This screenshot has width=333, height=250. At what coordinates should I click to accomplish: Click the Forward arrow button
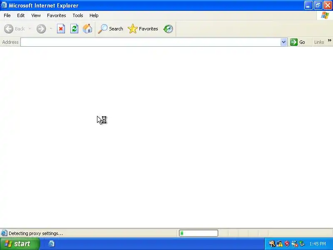click(x=41, y=29)
